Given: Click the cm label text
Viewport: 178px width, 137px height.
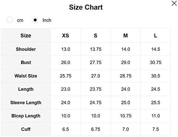Looking at the screenshot, I should (x=20, y=20).
